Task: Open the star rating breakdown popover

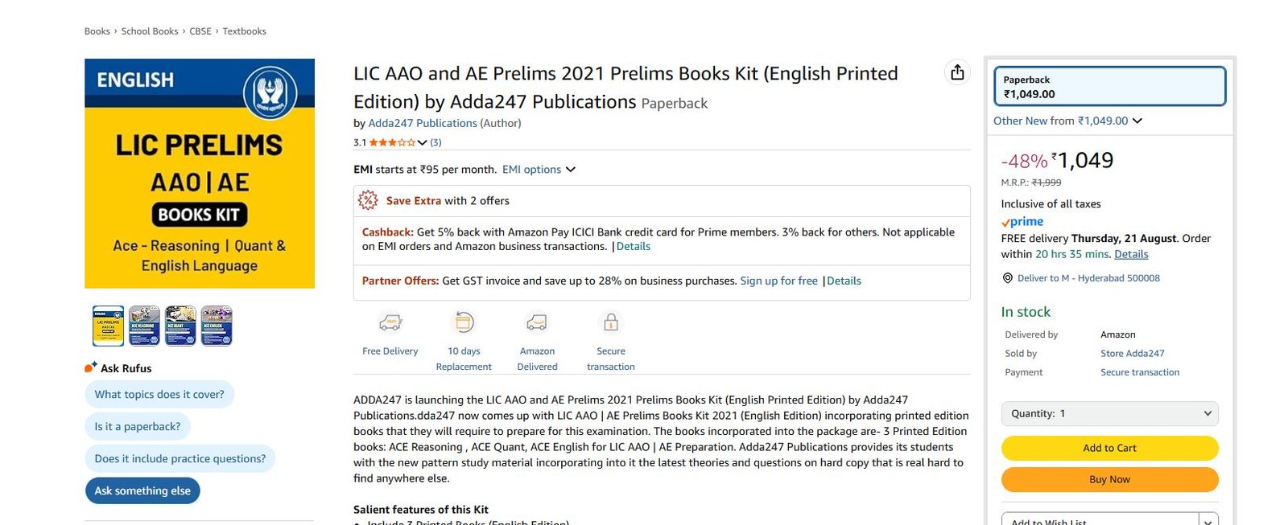Action: [422, 142]
